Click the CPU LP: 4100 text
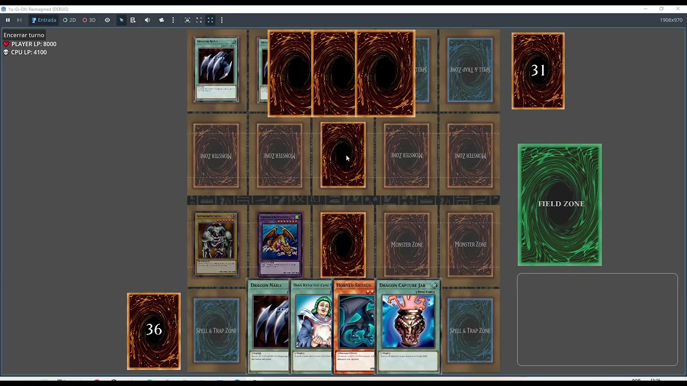Viewport: 687px width, 386px height. point(29,52)
